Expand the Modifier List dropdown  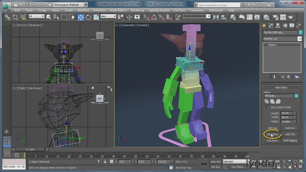coord(300,39)
